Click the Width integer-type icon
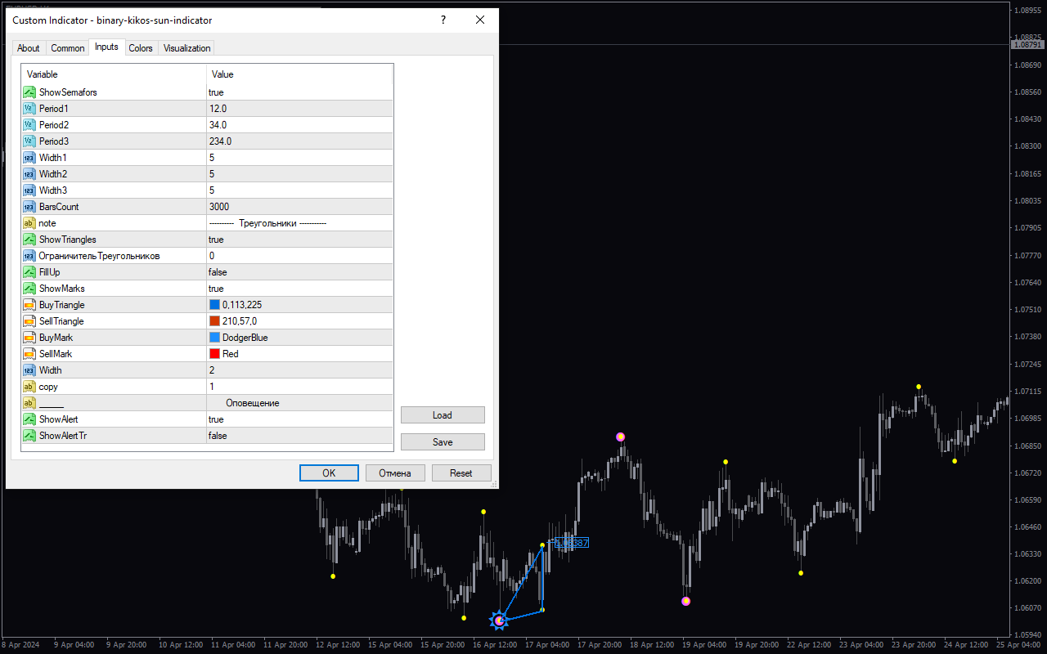The width and height of the screenshot is (1047, 654). tap(29, 370)
